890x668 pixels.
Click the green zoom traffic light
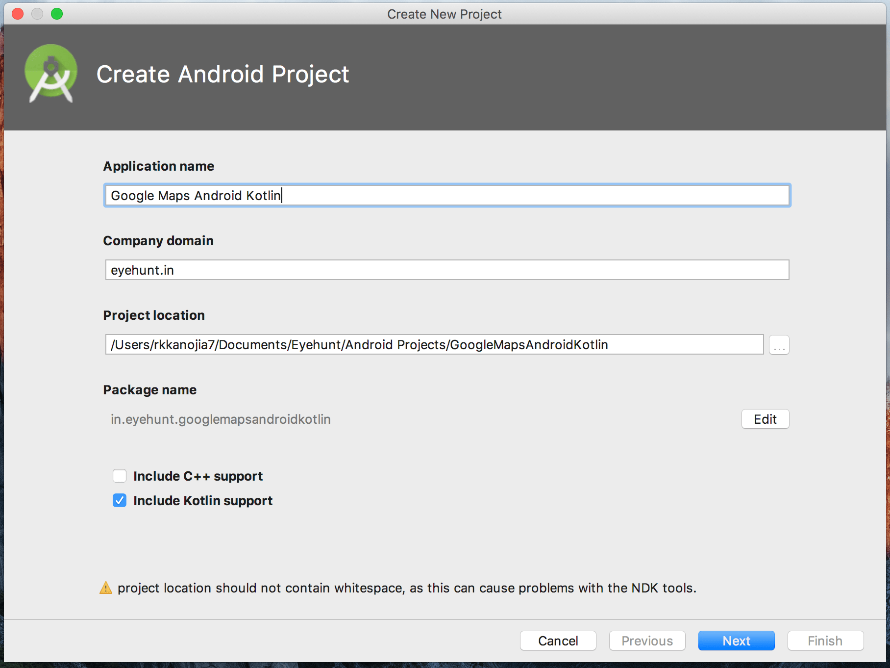coord(57,14)
